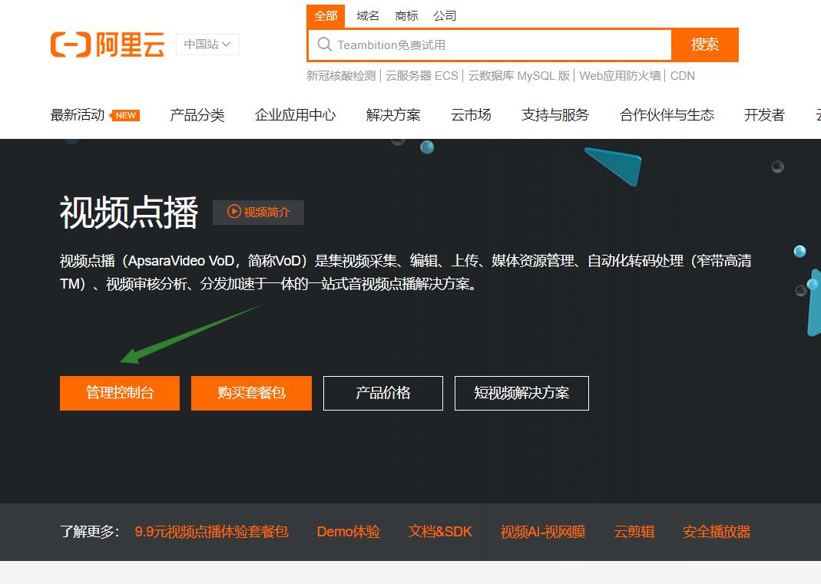821x584 pixels.
Task: Open the 9.9元视频点播体验套餐包 link
Action: (211, 532)
